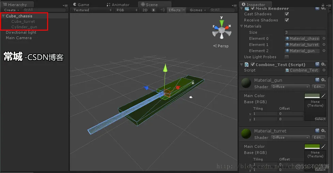Click the blue Z axis gizmo cone
This screenshot has width=333, height=173.
coord(216,28)
